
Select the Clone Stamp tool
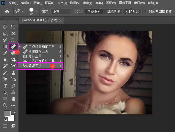pos(13,73)
